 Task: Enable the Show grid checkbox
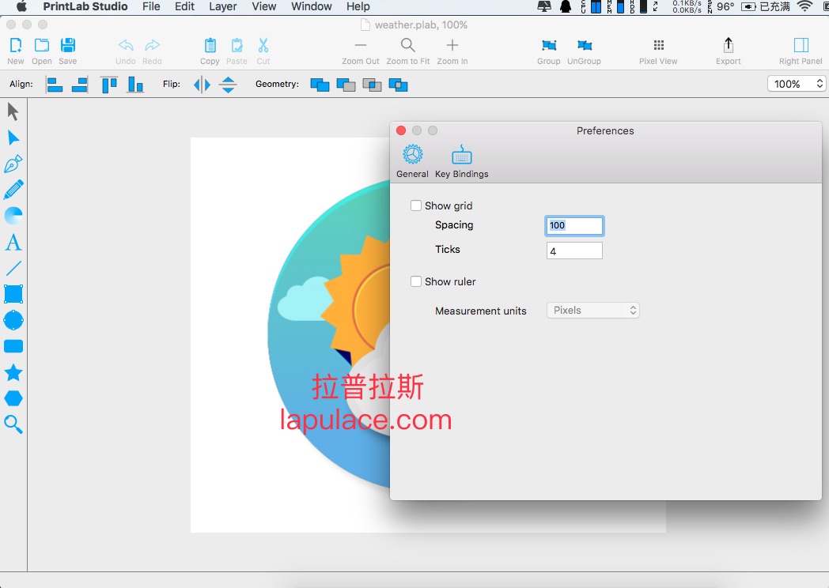pos(416,206)
